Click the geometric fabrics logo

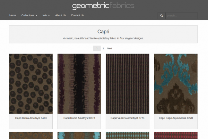click(103, 6)
